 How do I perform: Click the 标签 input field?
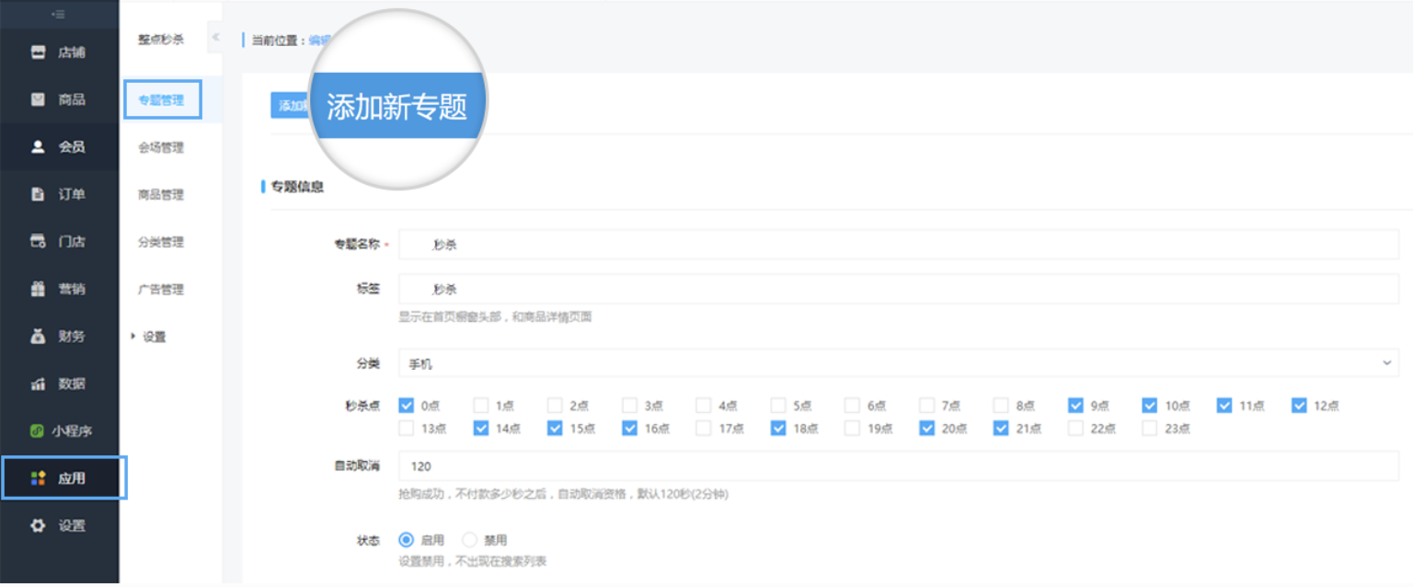point(899,289)
